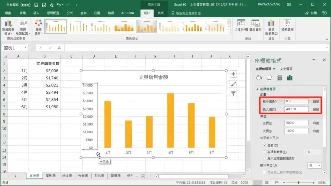Switch to Normal view in status bar

coord(257,182)
